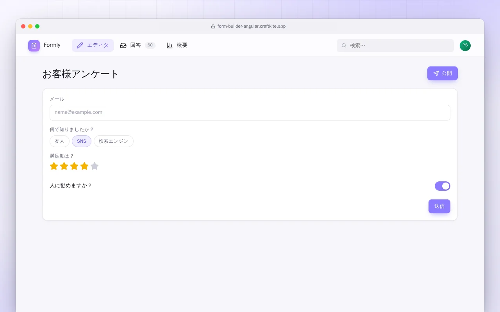The width and height of the screenshot is (500, 312).
Task: Click the お客様アンケート form title
Action: [80, 74]
